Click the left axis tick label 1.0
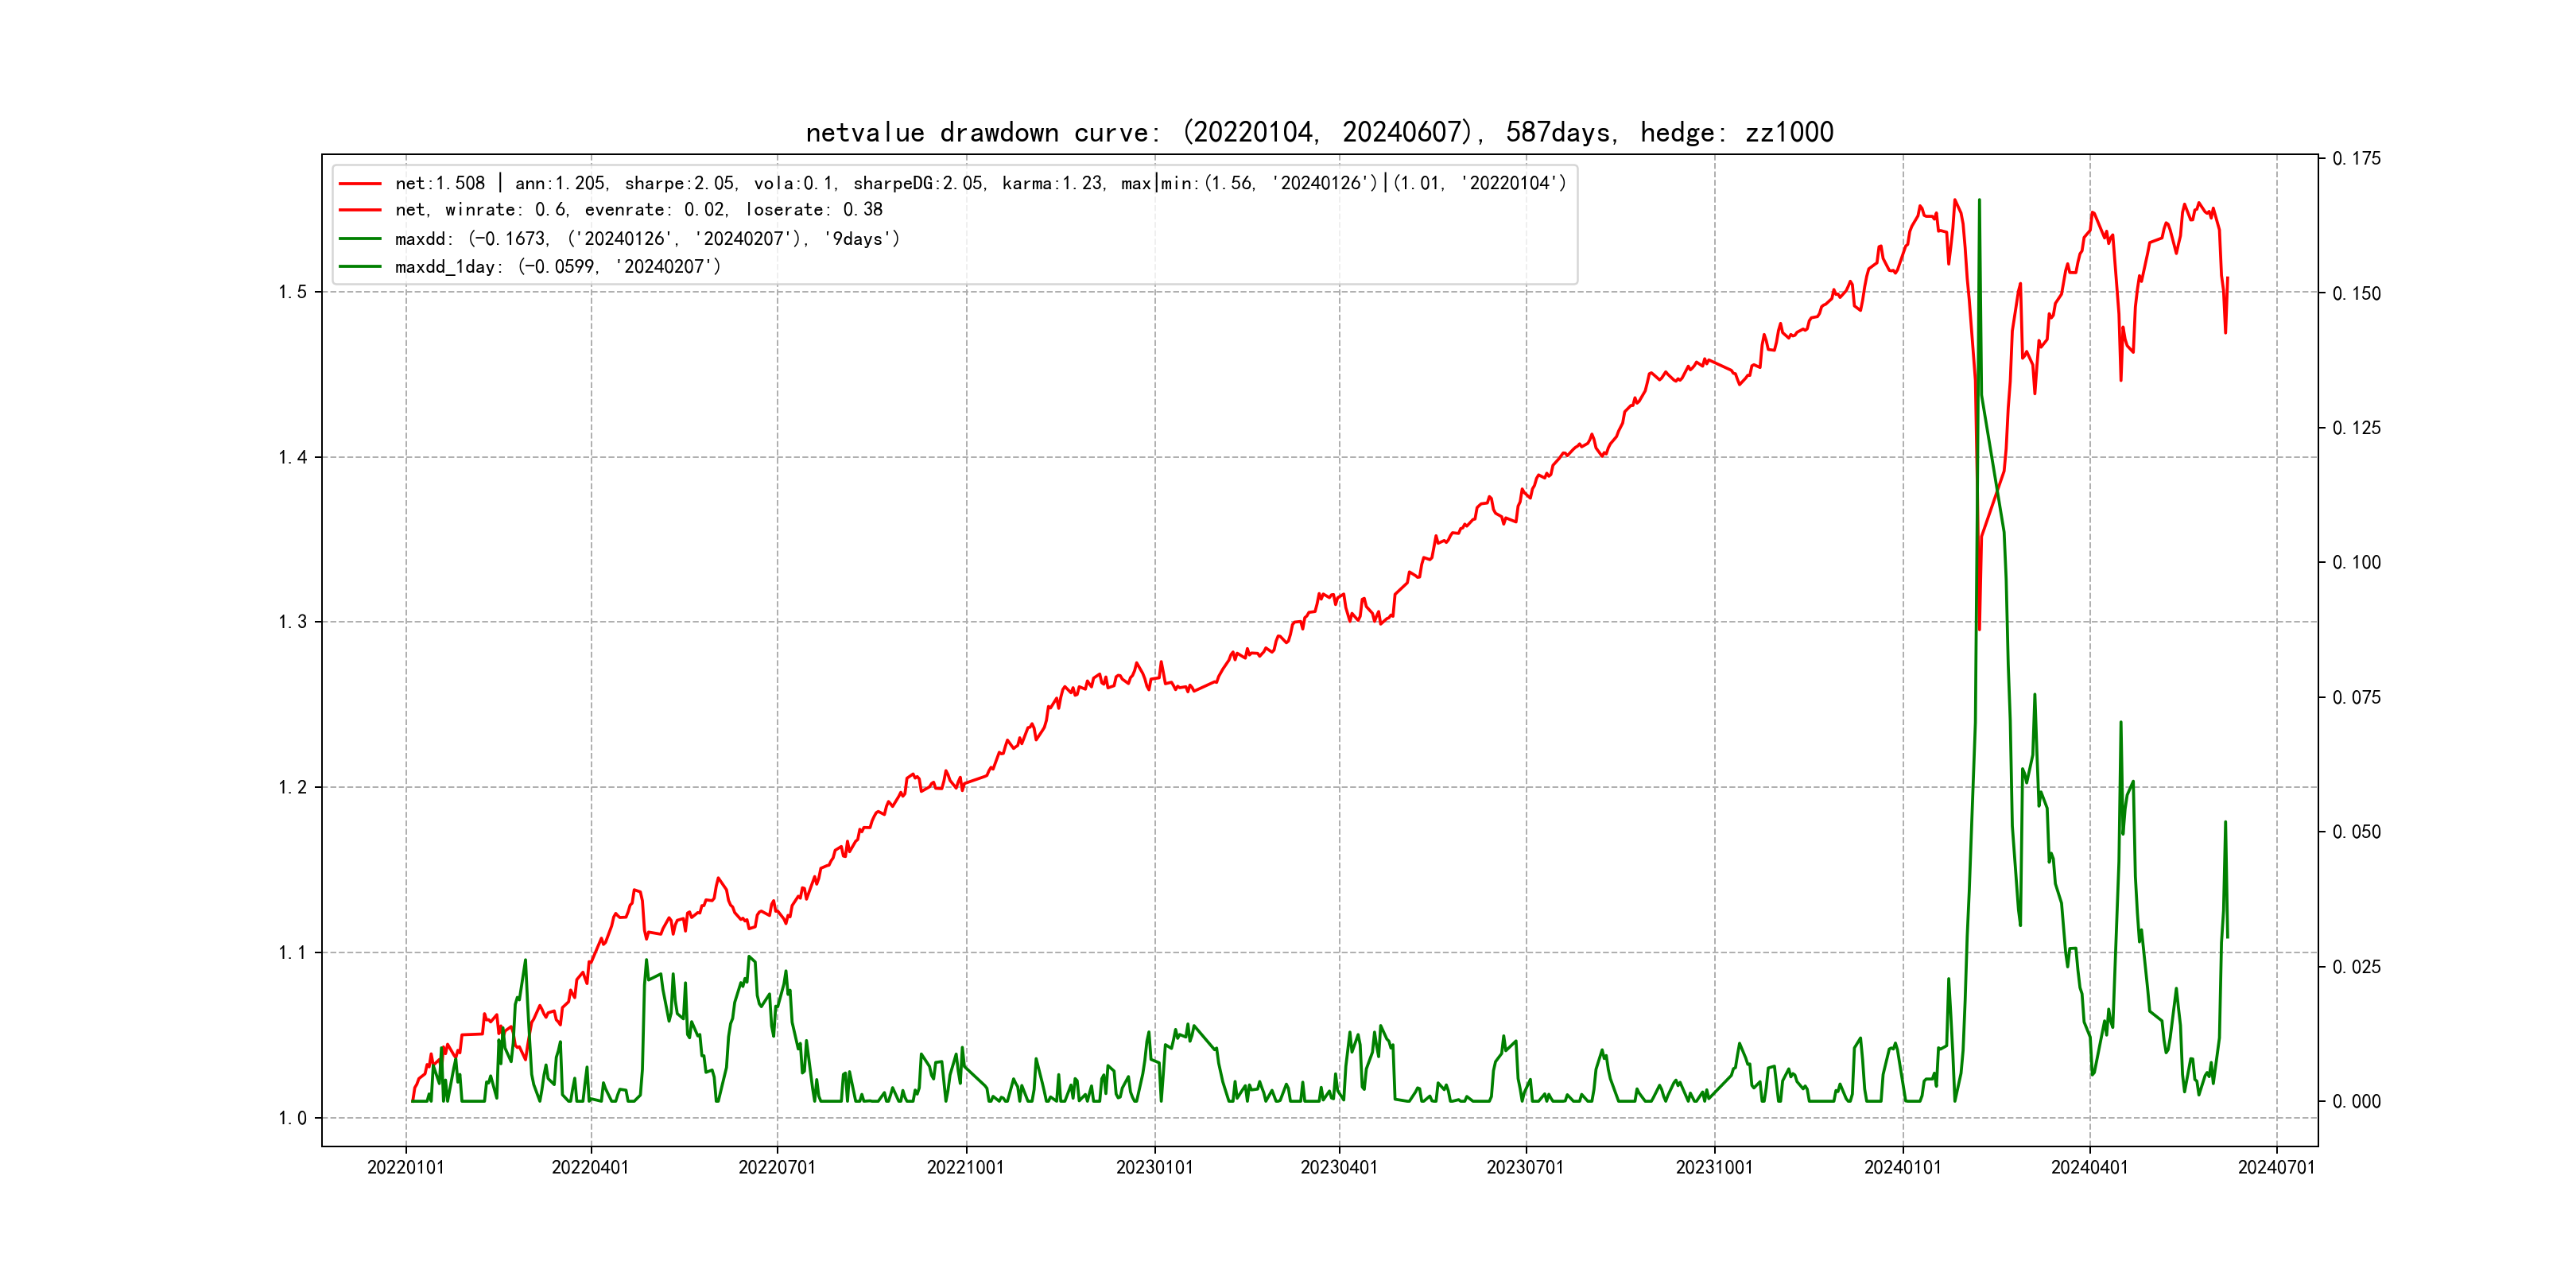Viewport: 2576px width, 1288px height. 293,1118
